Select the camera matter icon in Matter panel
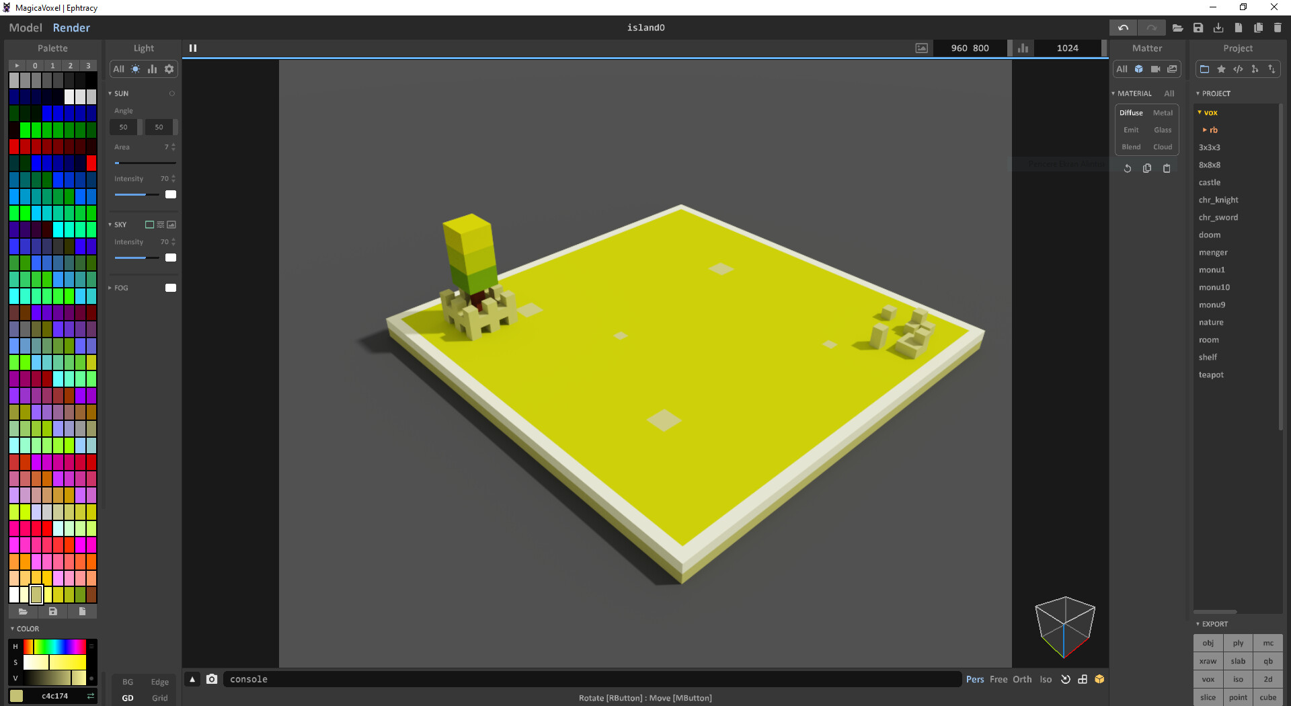Screen dimensions: 1291x706 [1156, 69]
